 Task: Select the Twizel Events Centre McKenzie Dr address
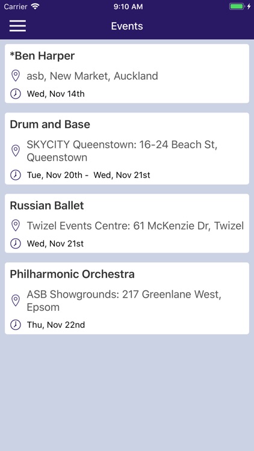135,226
